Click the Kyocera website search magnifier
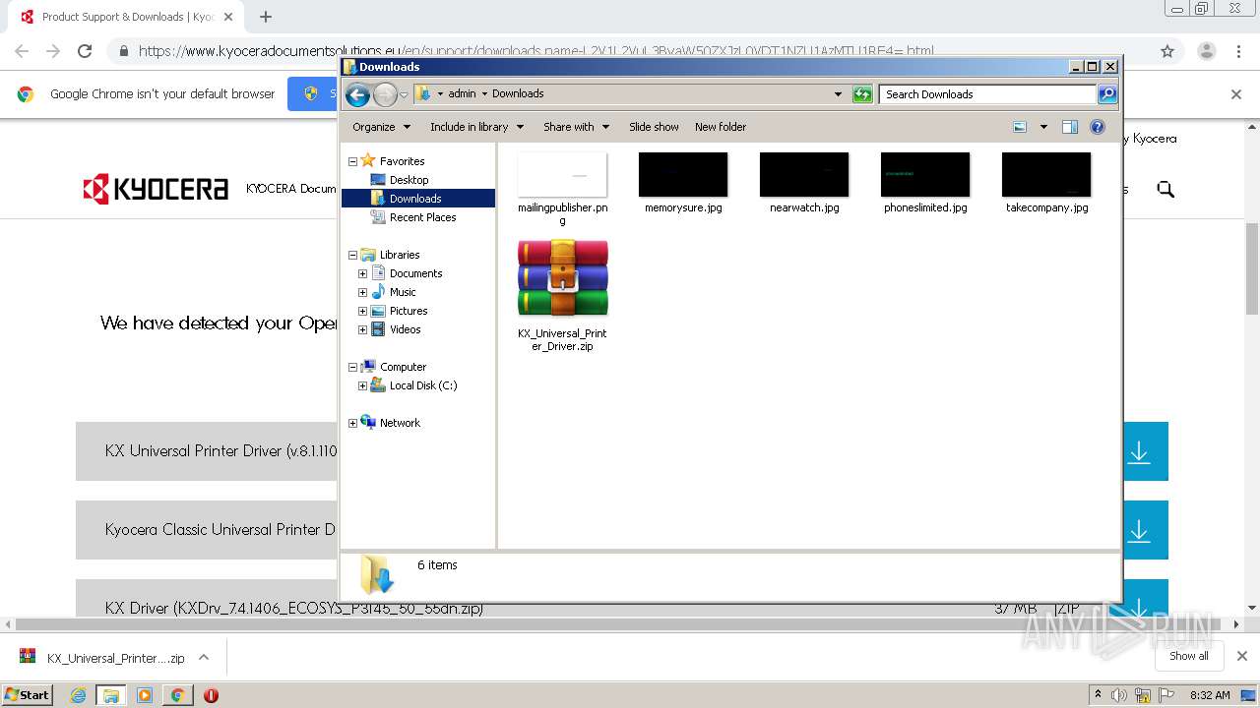The image size is (1260, 708). pyautogui.click(x=1165, y=189)
